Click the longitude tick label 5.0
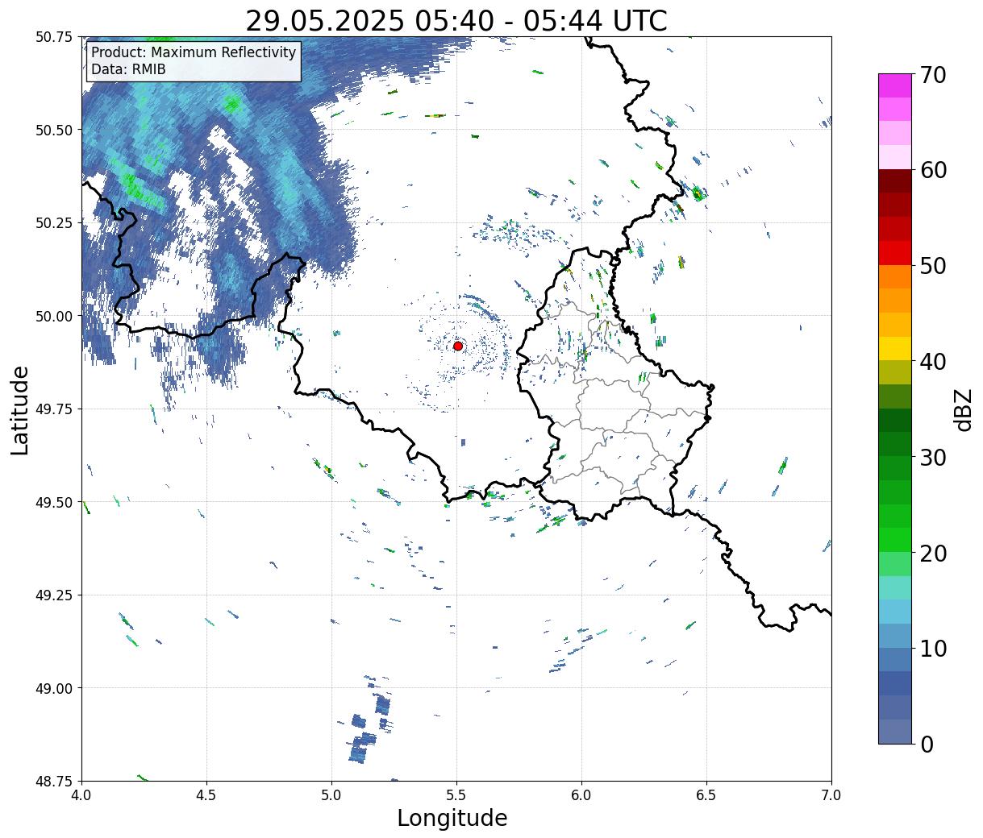Viewport: 983px width, 838px height. click(331, 795)
